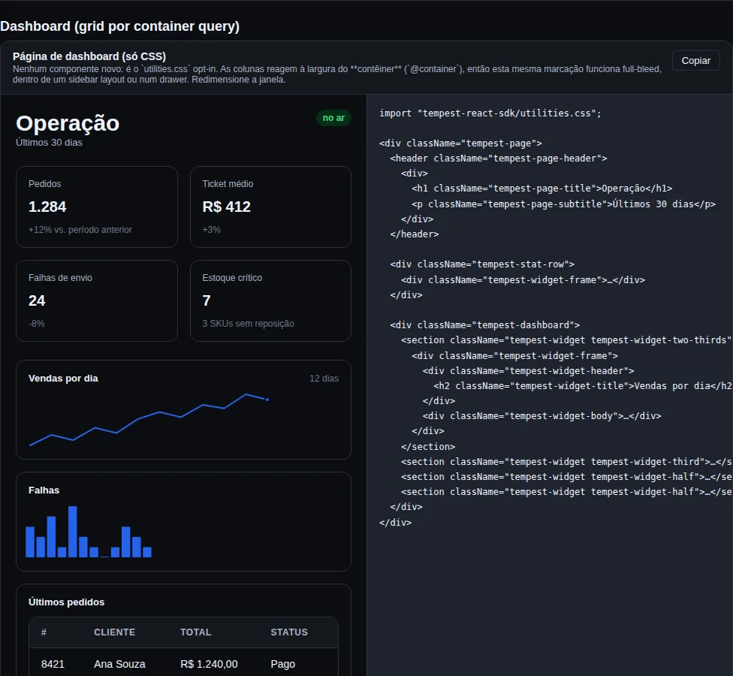Click the tempest-widget-third code line

(x=566, y=462)
